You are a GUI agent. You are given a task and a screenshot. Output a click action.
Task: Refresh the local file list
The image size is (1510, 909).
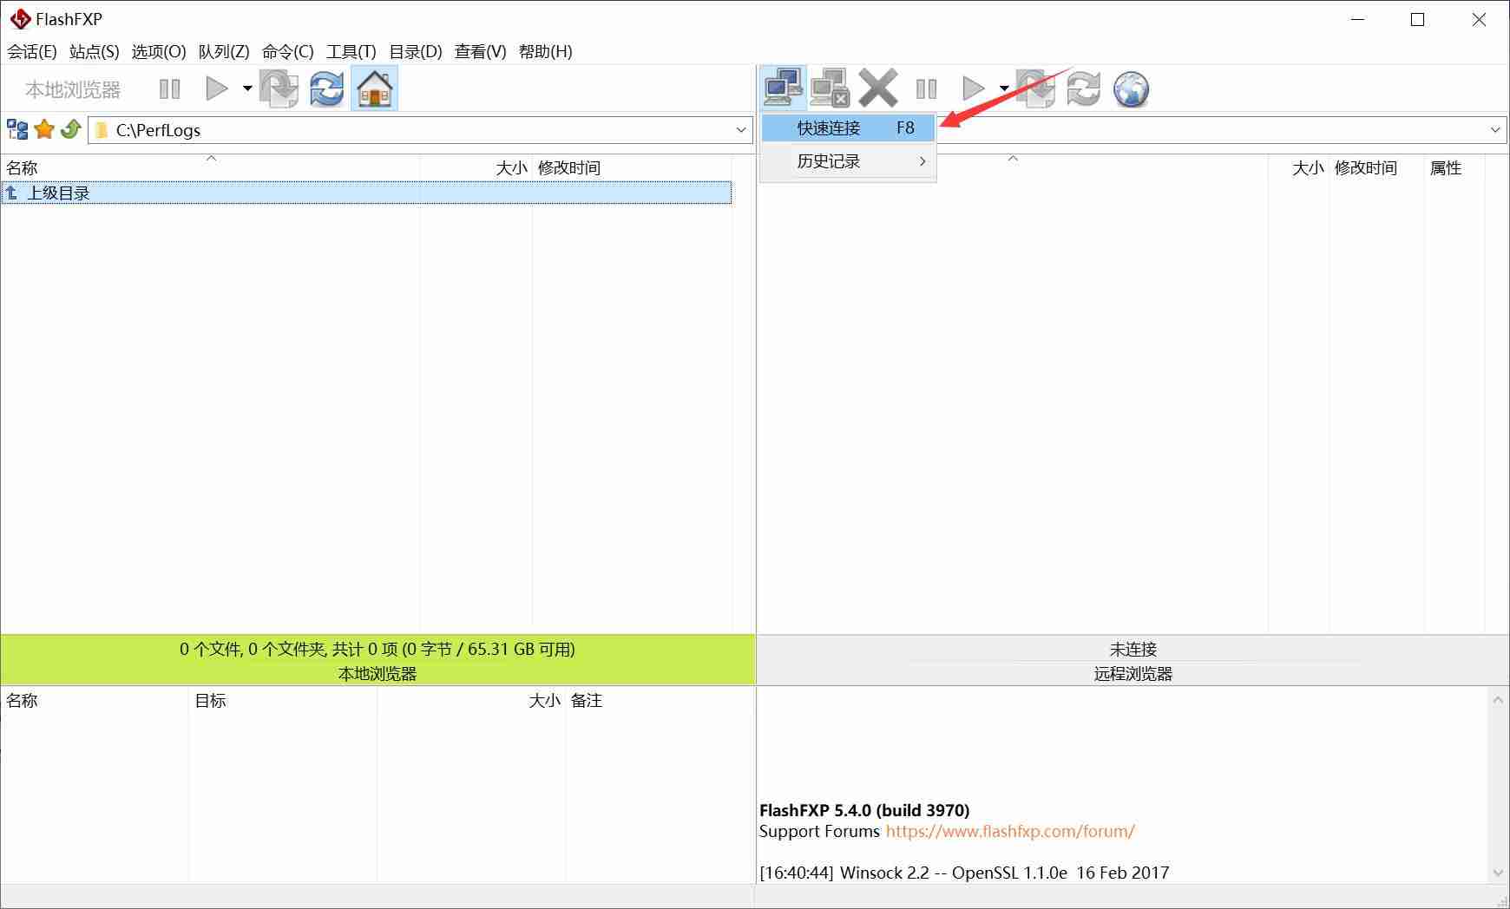(x=326, y=88)
